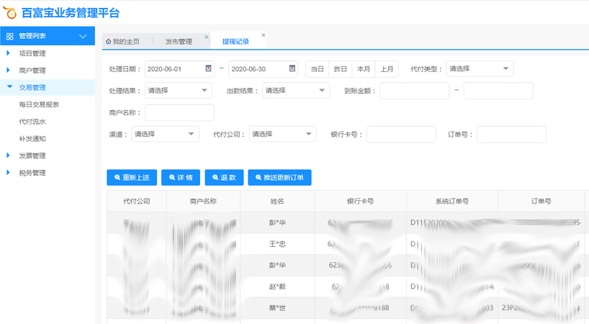Switch to the 发布管理 tab
This screenshot has height=324, width=589.
point(179,42)
